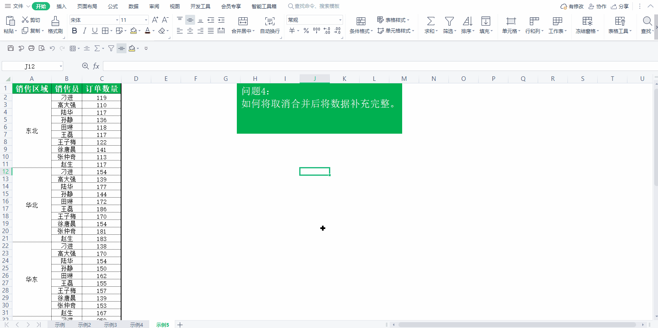Open the font size dropdown
Image resolution: width=658 pixels, height=328 pixels.
point(134,20)
